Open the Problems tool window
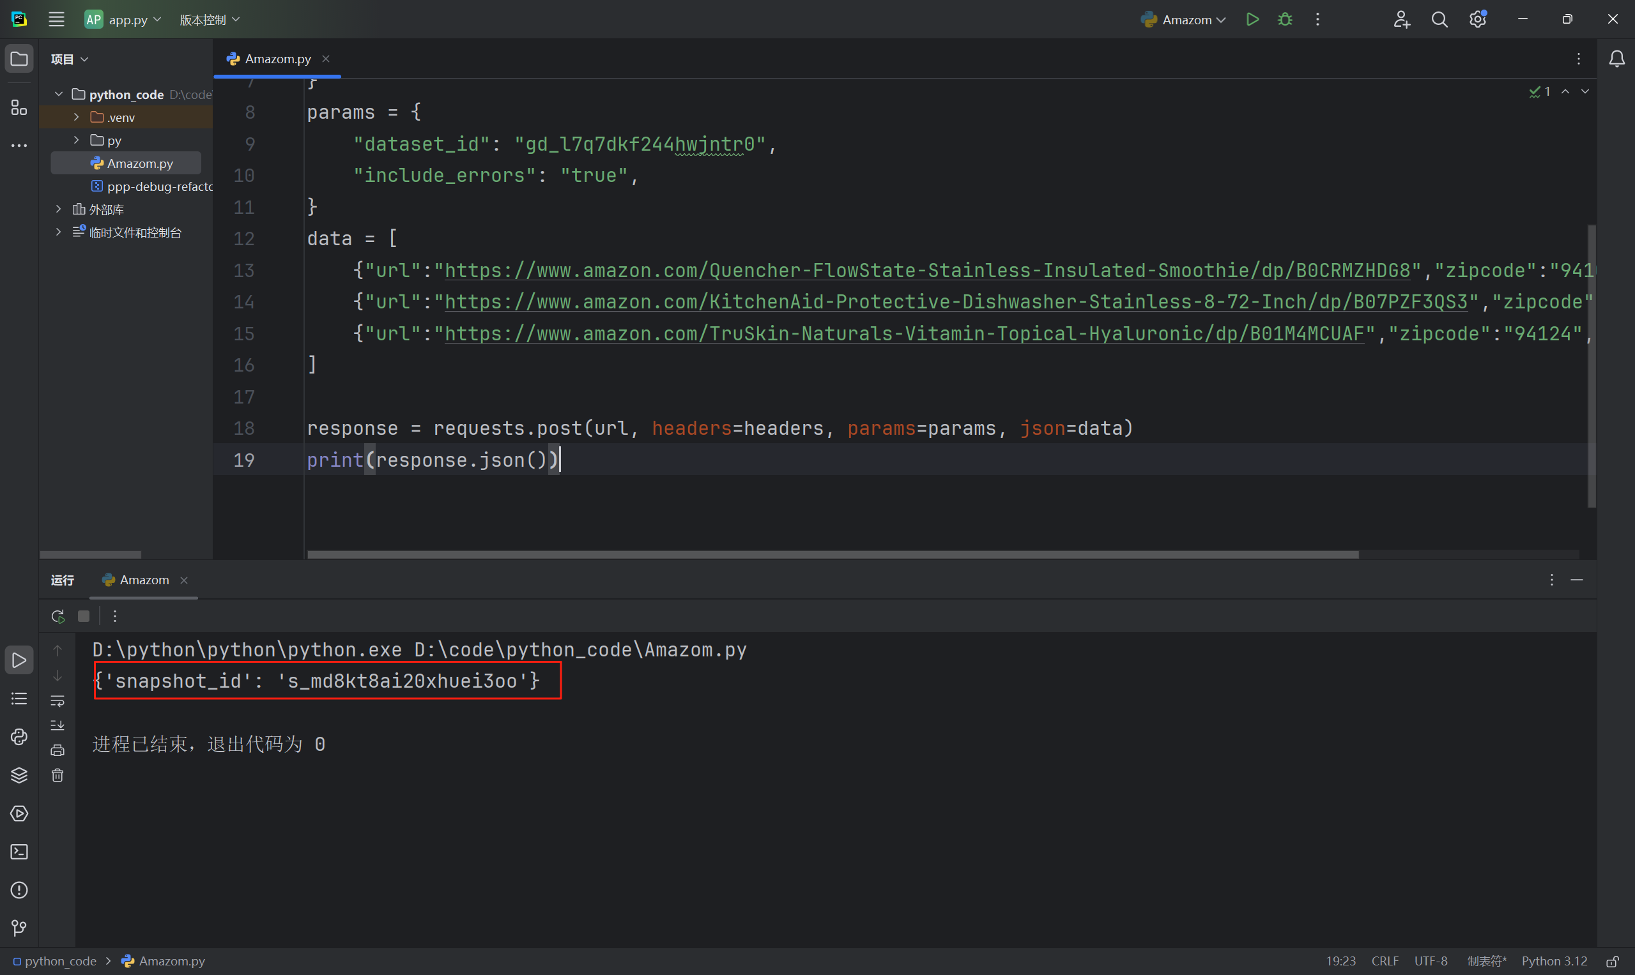 click(x=19, y=890)
